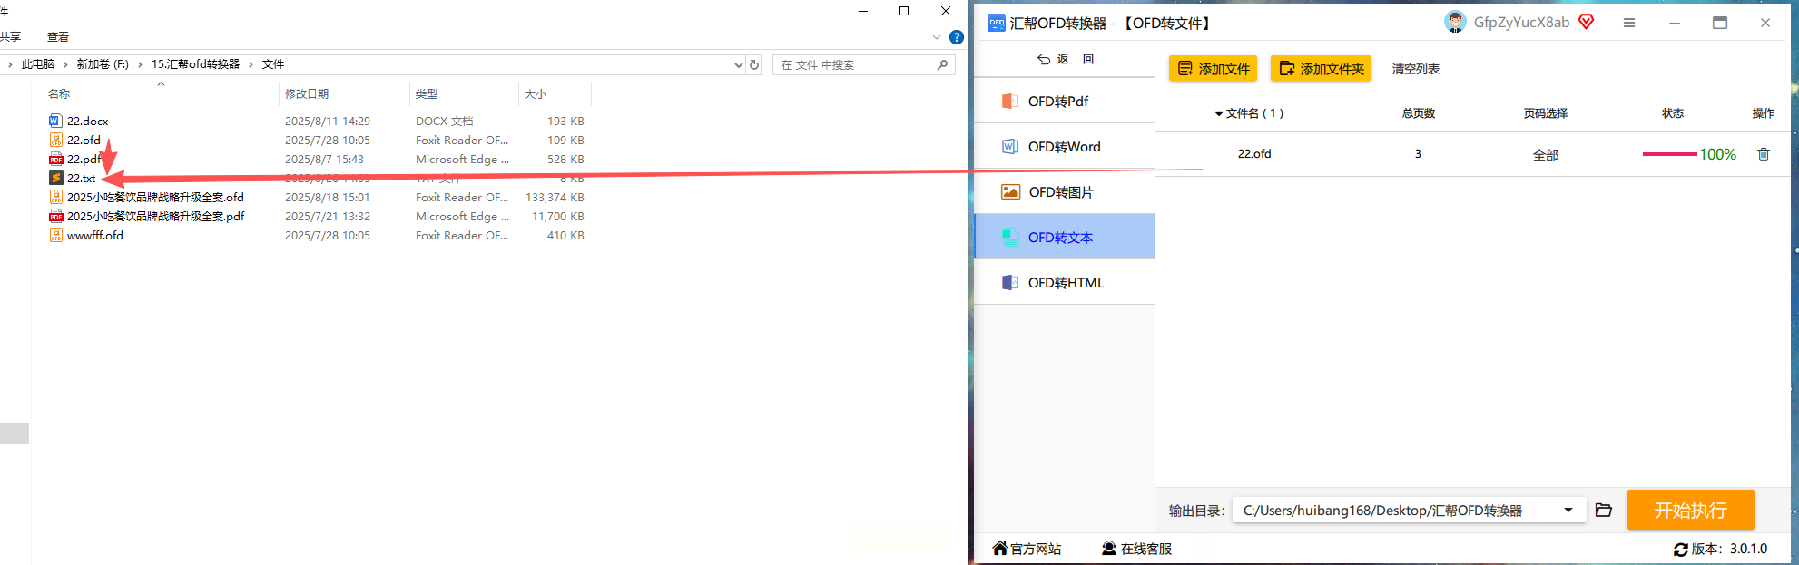Image resolution: width=1799 pixels, height=565 pixels.
Task: Visit 官方网站 link
Action: click(x=1027, y=549)
